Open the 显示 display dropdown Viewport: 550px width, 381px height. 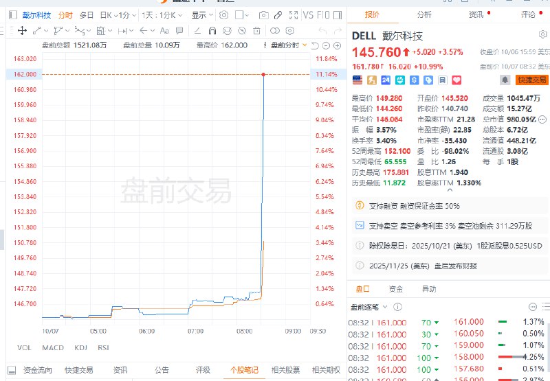point(202,15)
